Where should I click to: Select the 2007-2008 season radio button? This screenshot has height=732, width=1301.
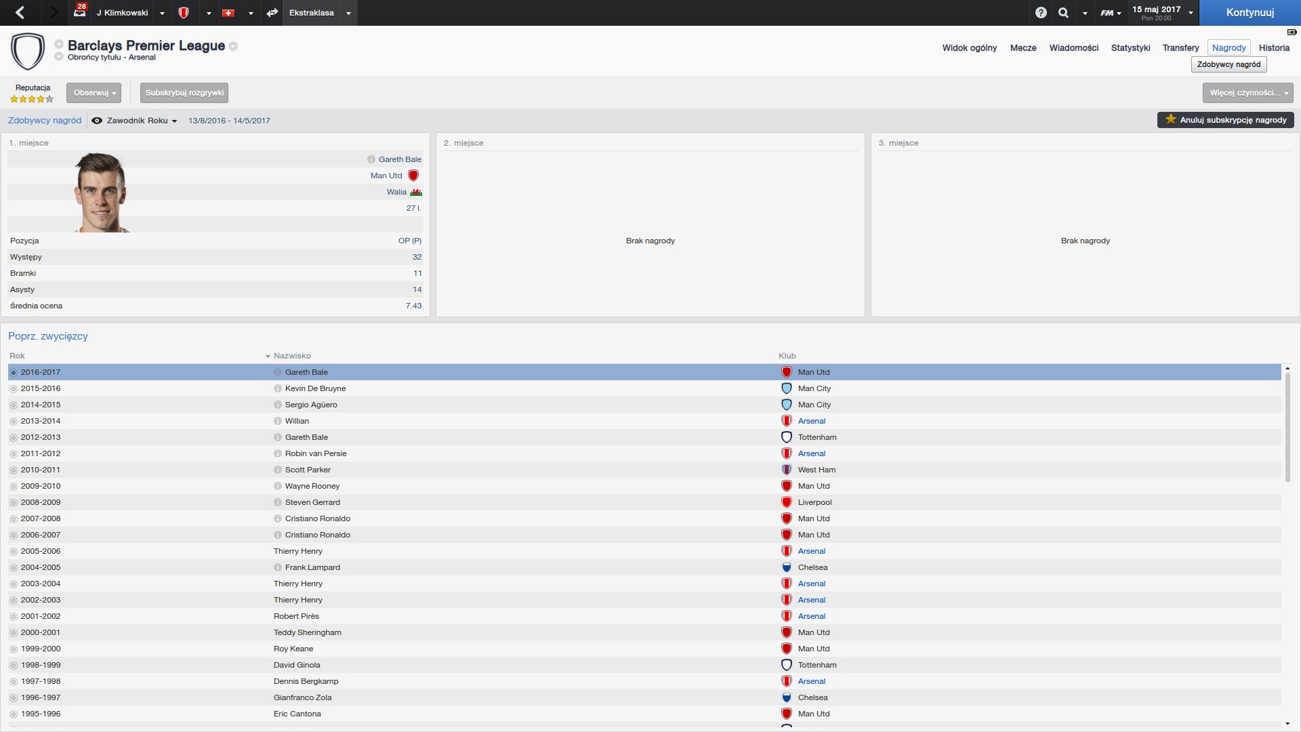[14, 518]
